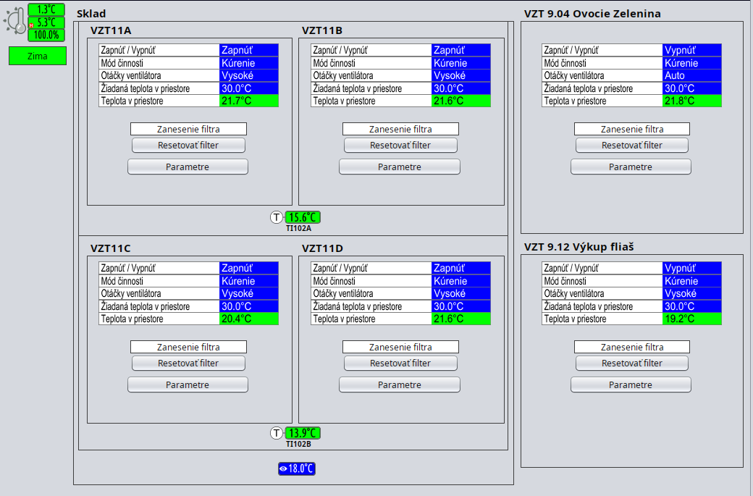Viewport: 753px width, 496px height.
Task: Open VZT11B Mód činnosti Kúrenie selector
Action: [x=460, y=63]
